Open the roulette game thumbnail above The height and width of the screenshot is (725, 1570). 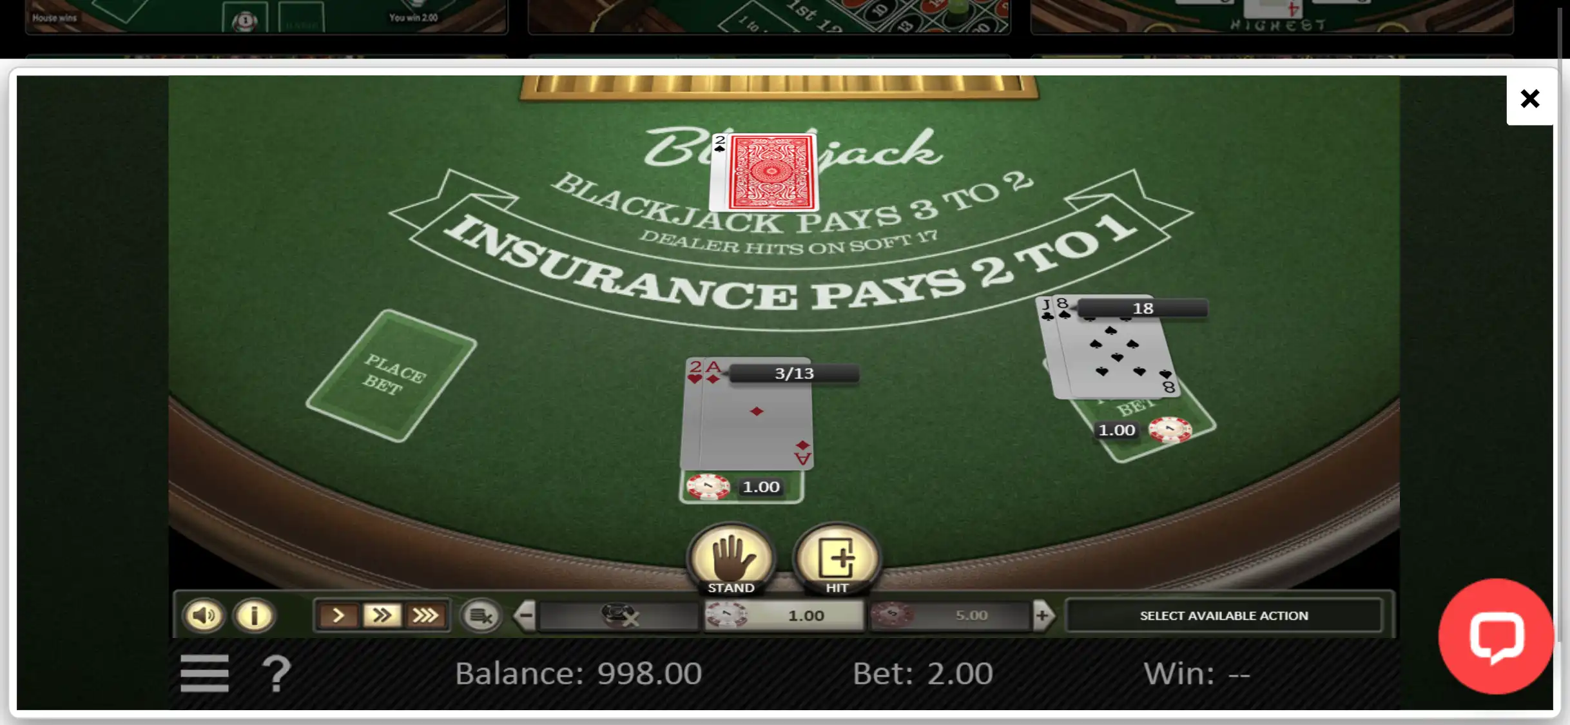click(x=769, y=16)
